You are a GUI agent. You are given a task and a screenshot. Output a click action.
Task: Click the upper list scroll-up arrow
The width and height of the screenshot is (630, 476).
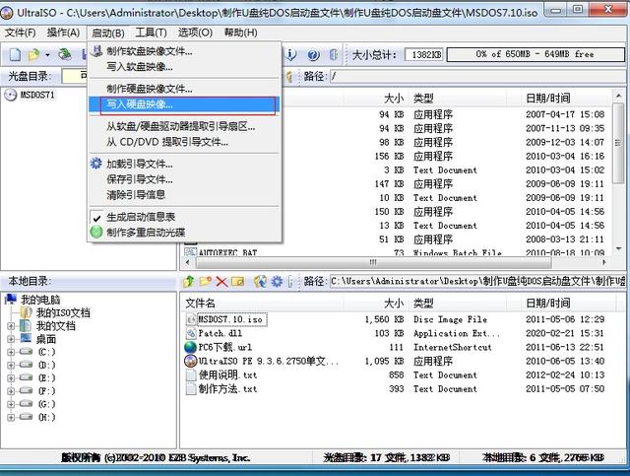click(x=618, y=96)
